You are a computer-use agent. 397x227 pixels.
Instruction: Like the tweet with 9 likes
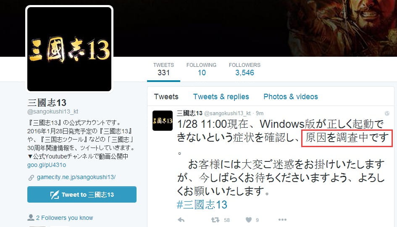click(249, 220)
